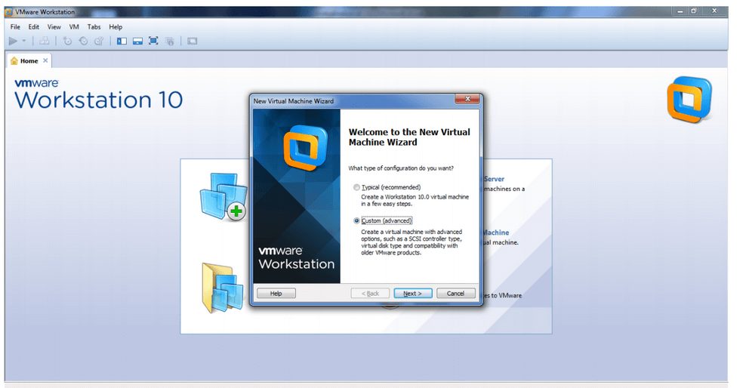Viewport: 746px width, 388px height.
Task: Toggle the library sidebar view icon
Action: (122, 42)
